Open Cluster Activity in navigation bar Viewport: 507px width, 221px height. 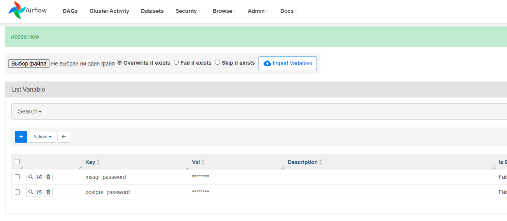109,11
